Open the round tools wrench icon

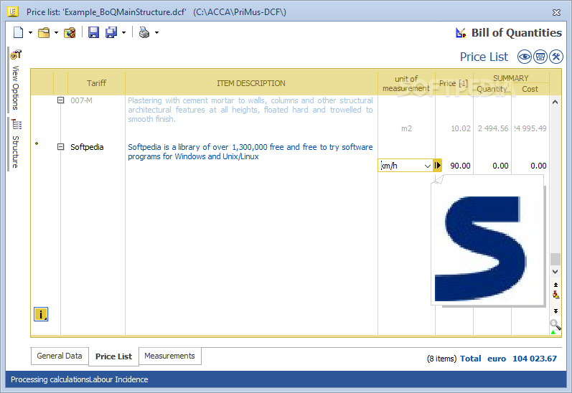pos(556,57)
